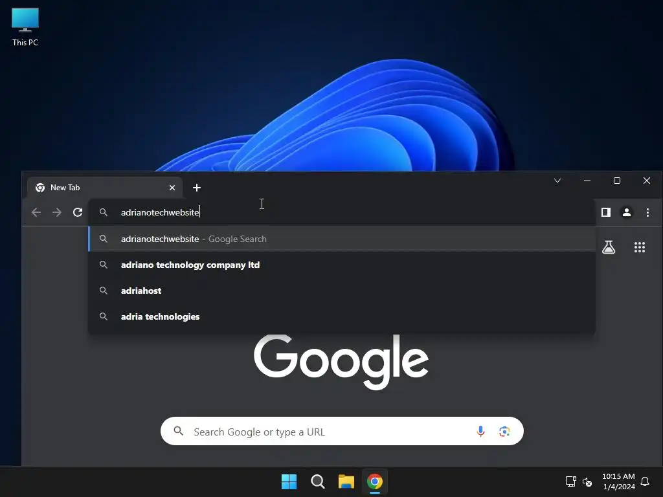
Task: Pick the adriahost suggestion
Action: (342, 291)
